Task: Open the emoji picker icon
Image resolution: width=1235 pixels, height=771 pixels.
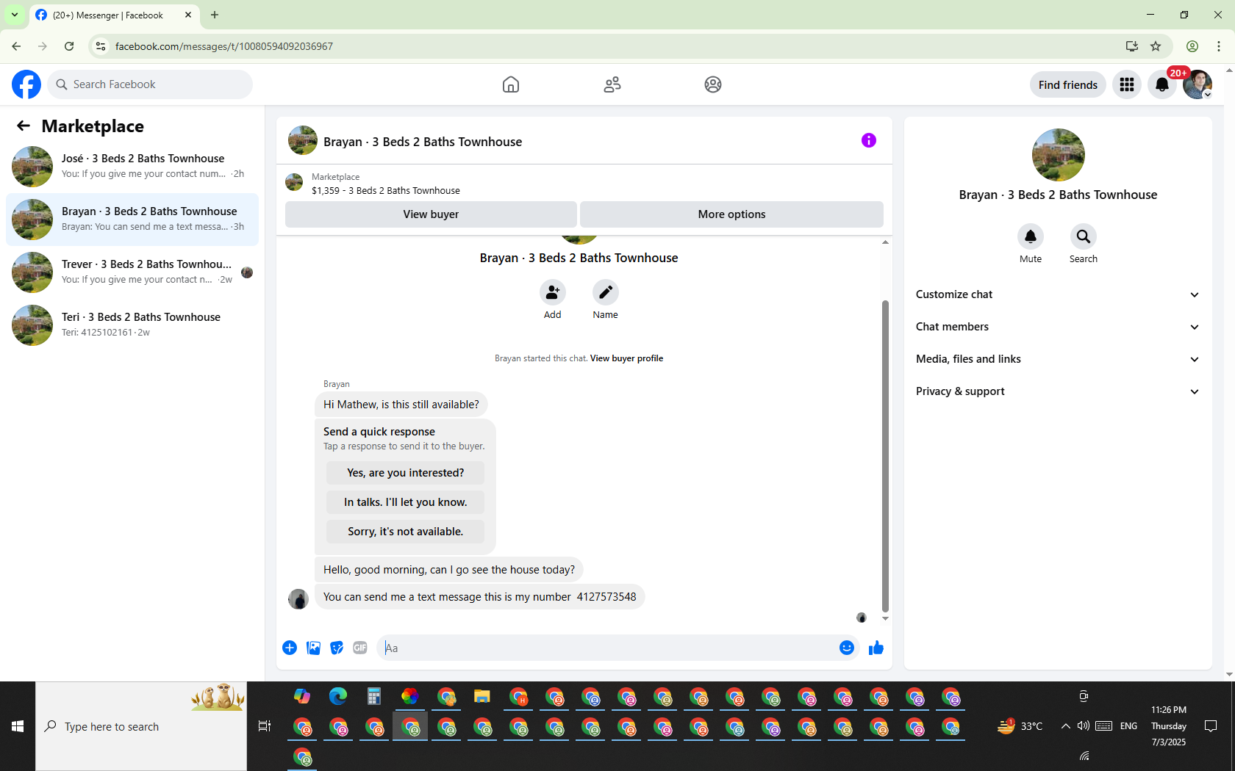Action: (847, 648)
